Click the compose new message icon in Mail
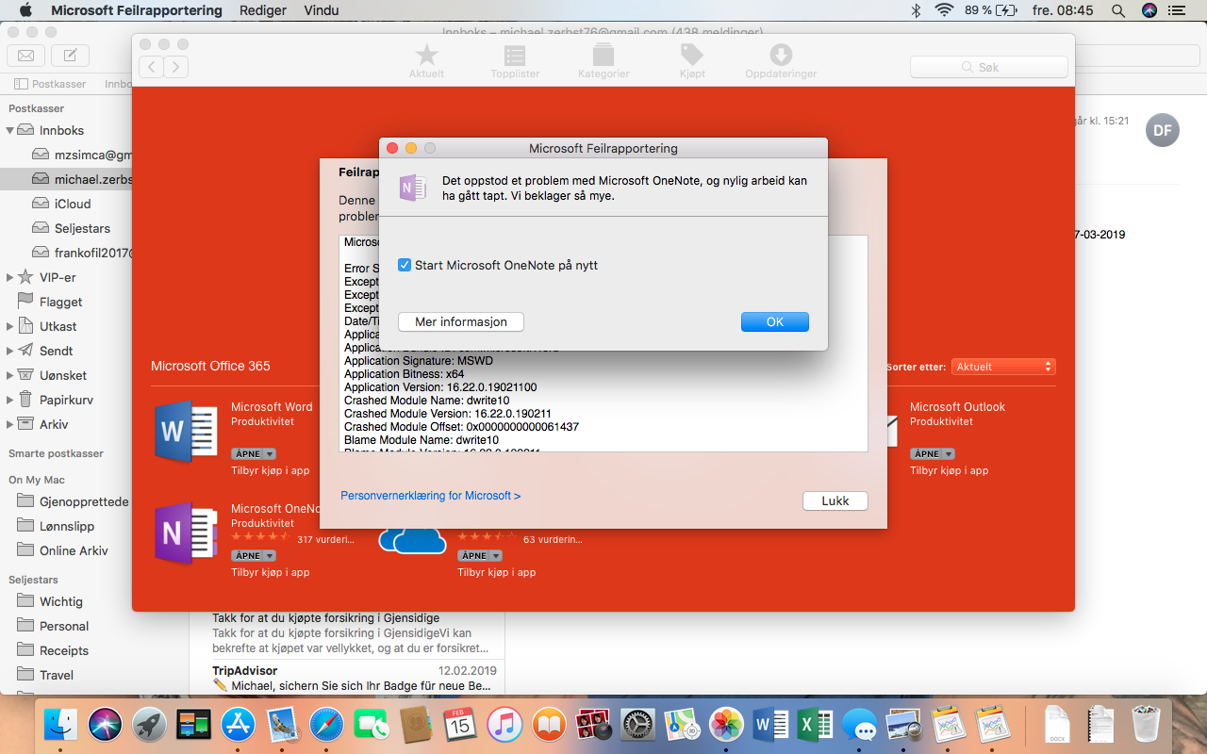Image resolution: width=1207 pixels, height=754 pixels. pyautogui.click(x=71, y=55)
